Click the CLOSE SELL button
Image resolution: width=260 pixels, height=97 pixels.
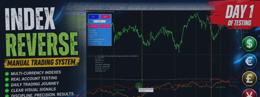105,26
